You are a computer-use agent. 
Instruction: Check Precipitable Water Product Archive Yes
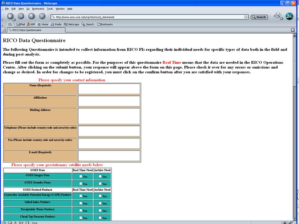coord(100,210)
